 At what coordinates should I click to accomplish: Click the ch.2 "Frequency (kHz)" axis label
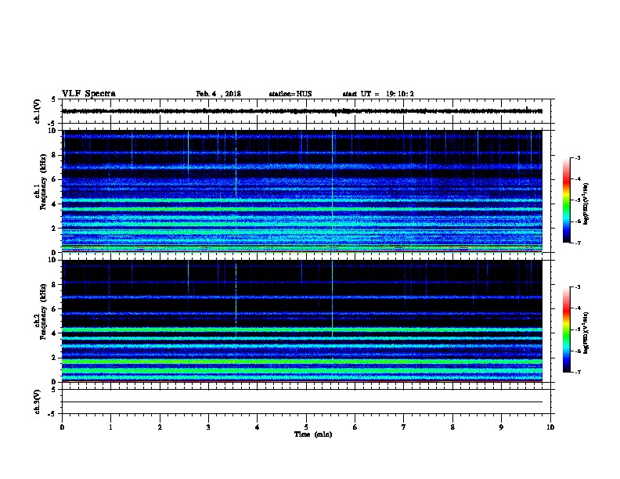coord(43,312)
